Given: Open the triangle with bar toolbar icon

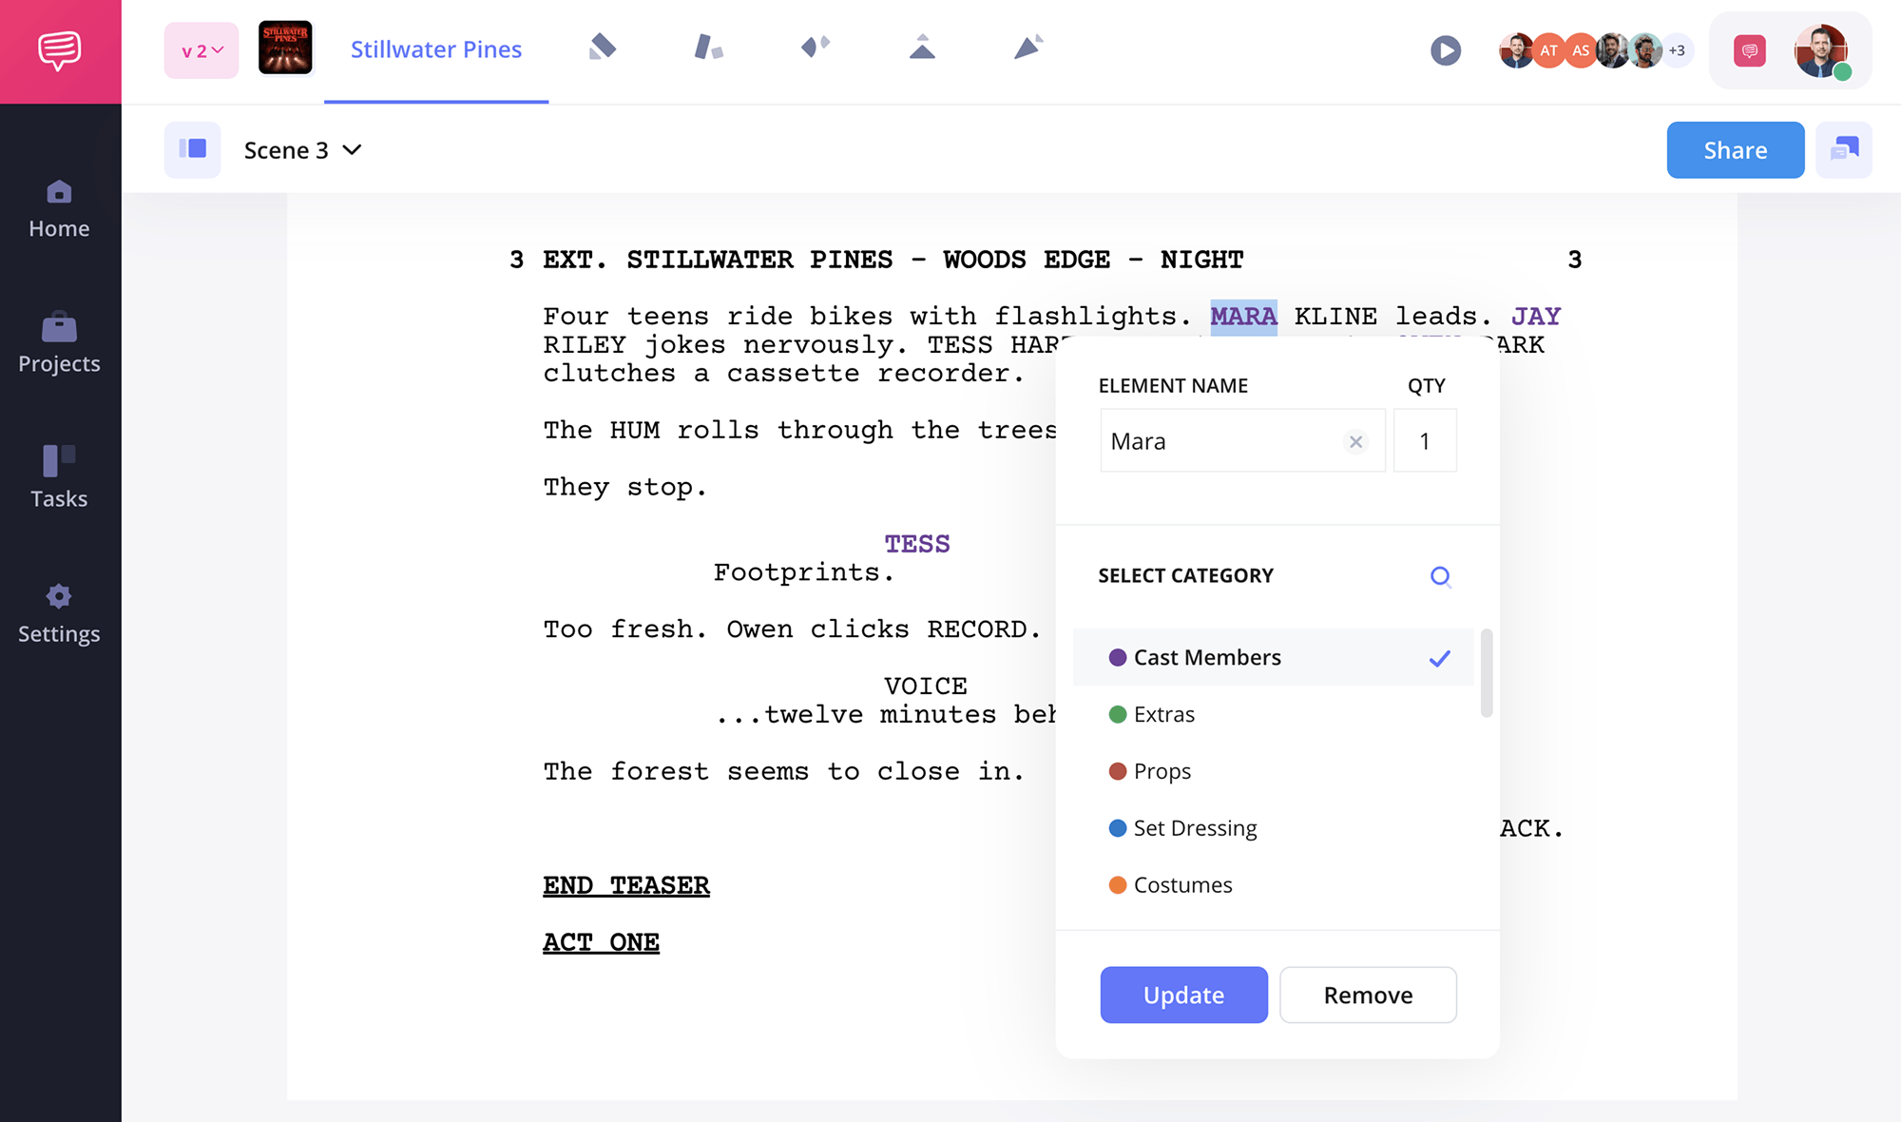Looking at the screenshot, I should [922, 47].
